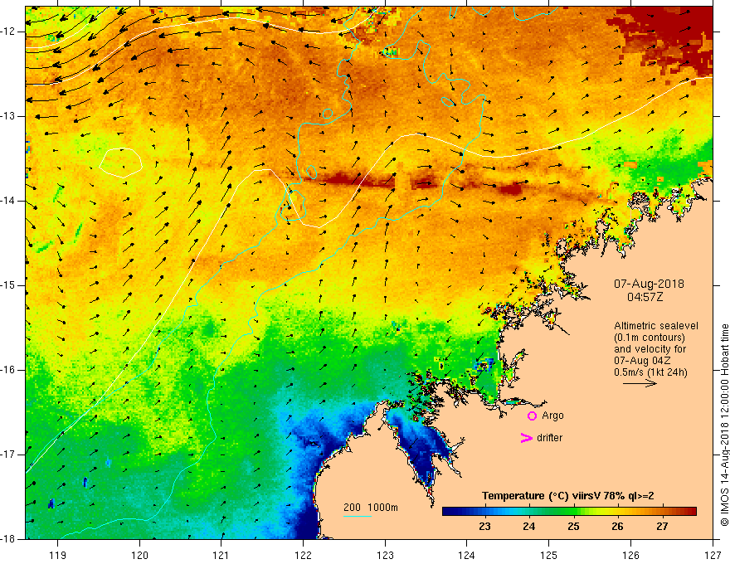Click the '(0.1m contours)' caption line
This screenshot has height=564, width=730.
click(650, 338)
